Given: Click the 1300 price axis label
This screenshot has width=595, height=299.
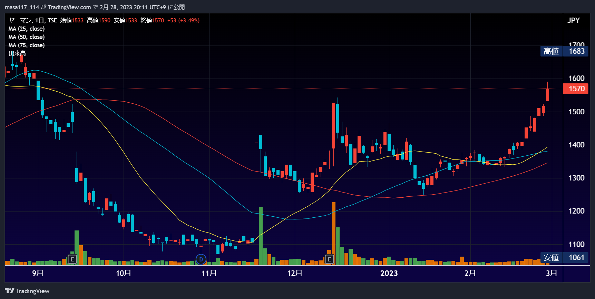Looking at the screenshot, I should [576, 178].
